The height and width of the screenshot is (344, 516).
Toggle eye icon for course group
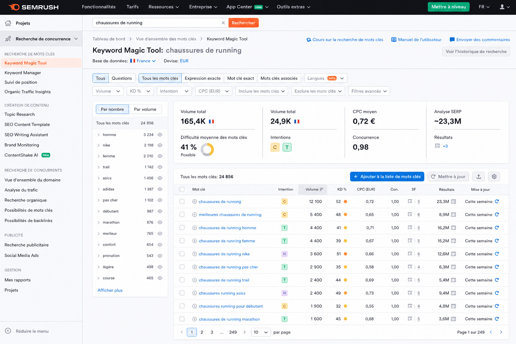[x=160, y=278]
